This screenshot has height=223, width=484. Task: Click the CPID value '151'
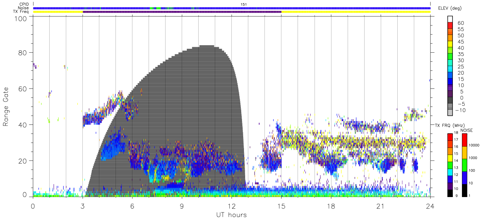pos(244,4)
